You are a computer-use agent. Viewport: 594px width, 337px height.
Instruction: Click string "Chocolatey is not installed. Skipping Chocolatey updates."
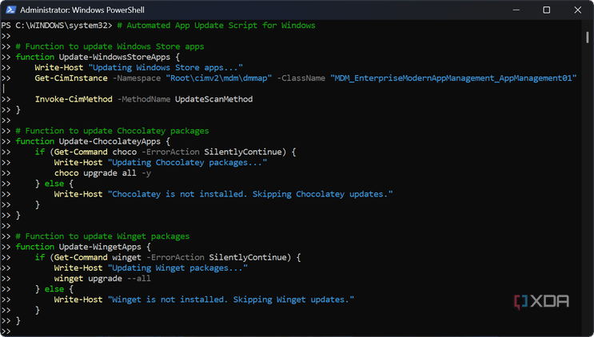pyautogui.click(x=250, y=194)
